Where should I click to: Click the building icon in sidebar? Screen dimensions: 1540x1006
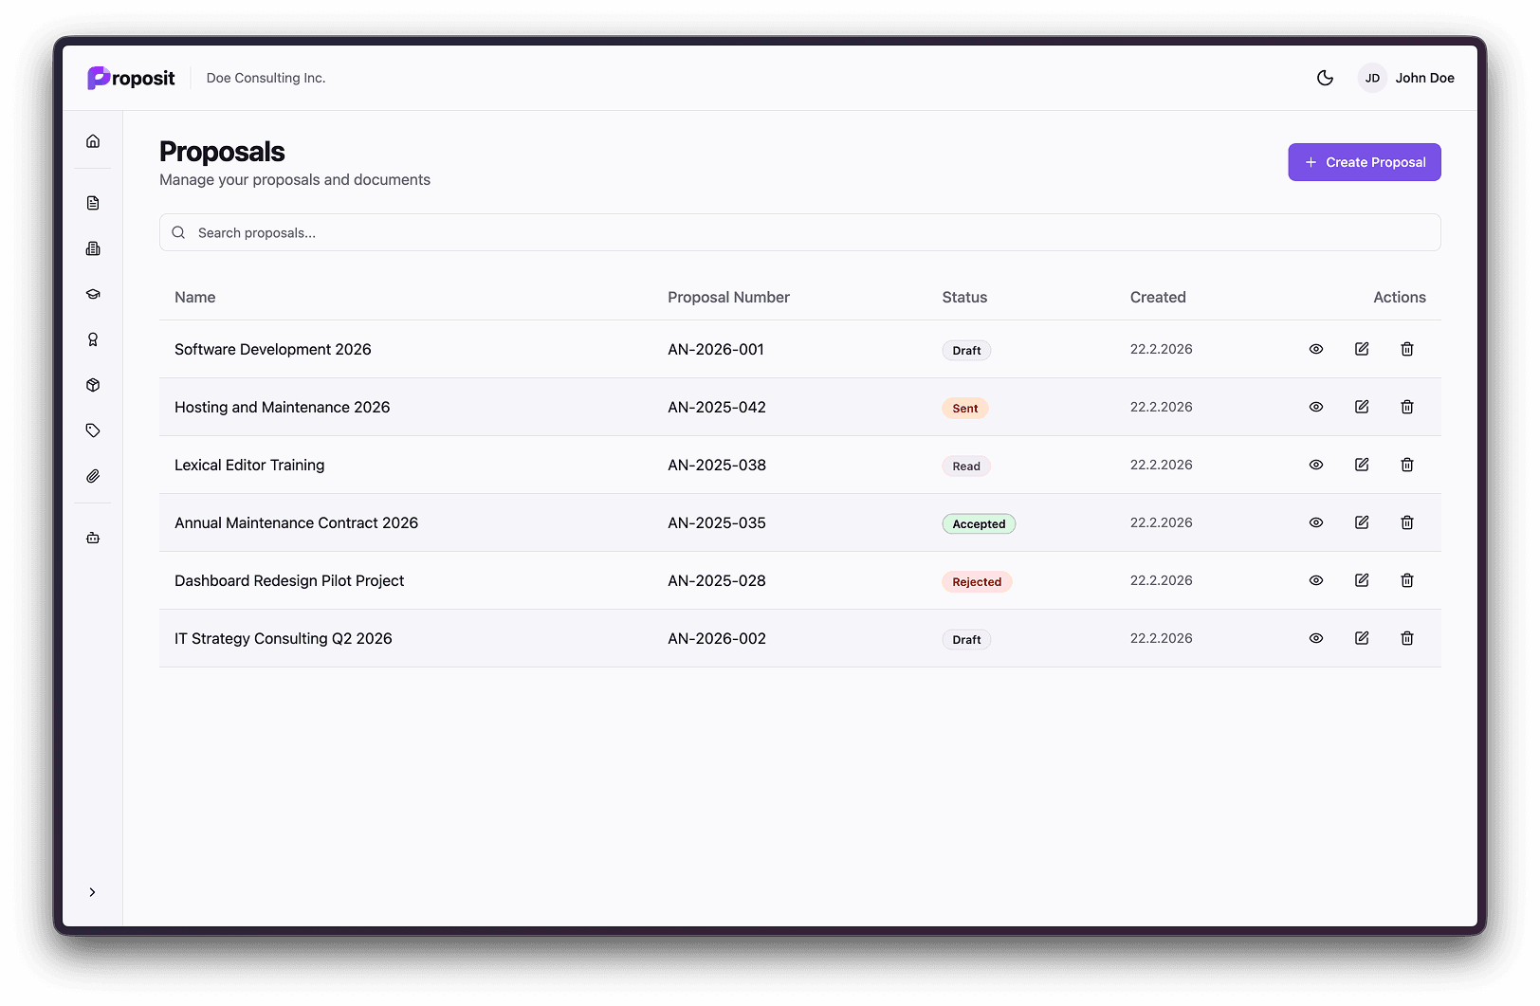click(93, 248)
